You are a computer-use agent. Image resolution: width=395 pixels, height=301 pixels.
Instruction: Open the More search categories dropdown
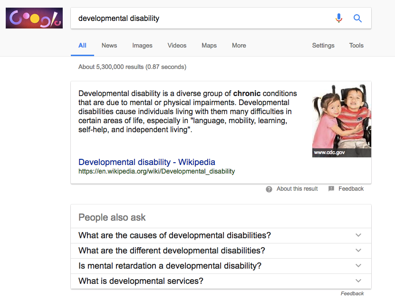tap(239, 46)
